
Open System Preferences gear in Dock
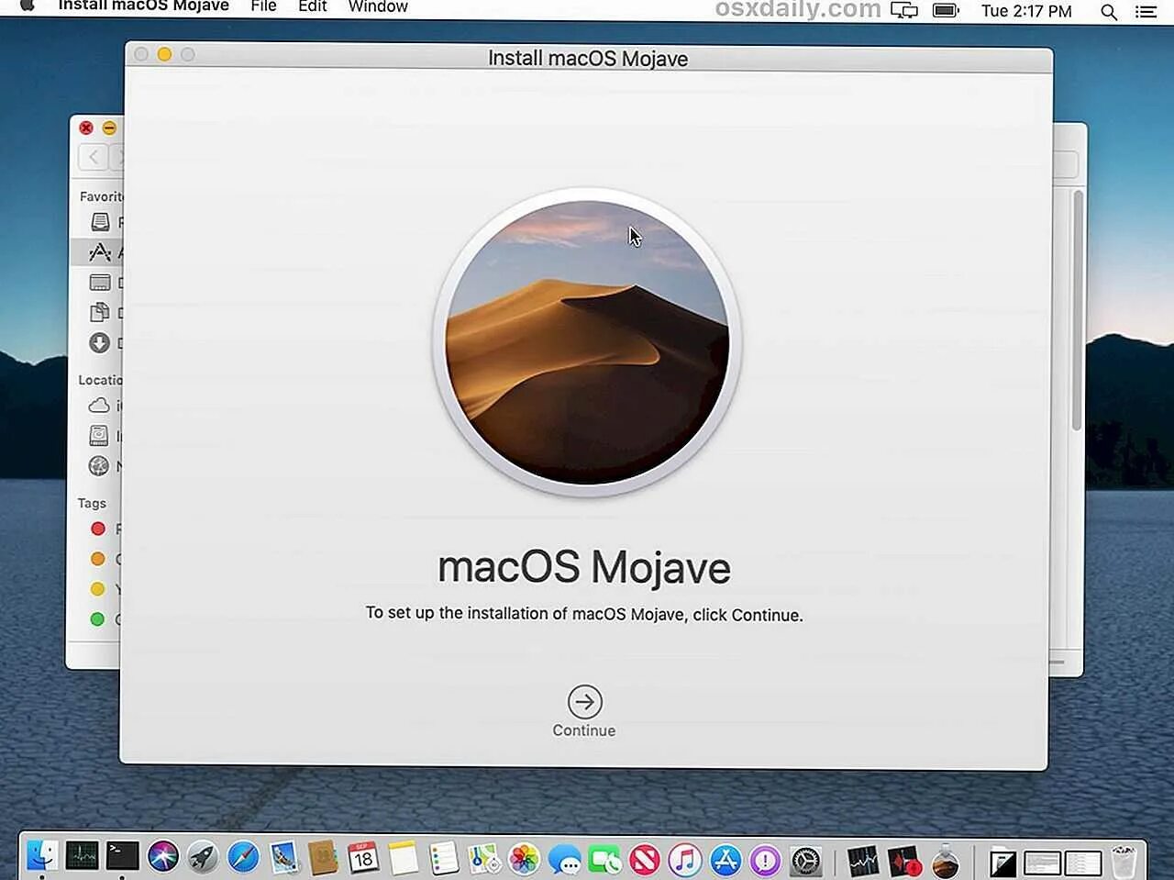(x=805, y=861)
